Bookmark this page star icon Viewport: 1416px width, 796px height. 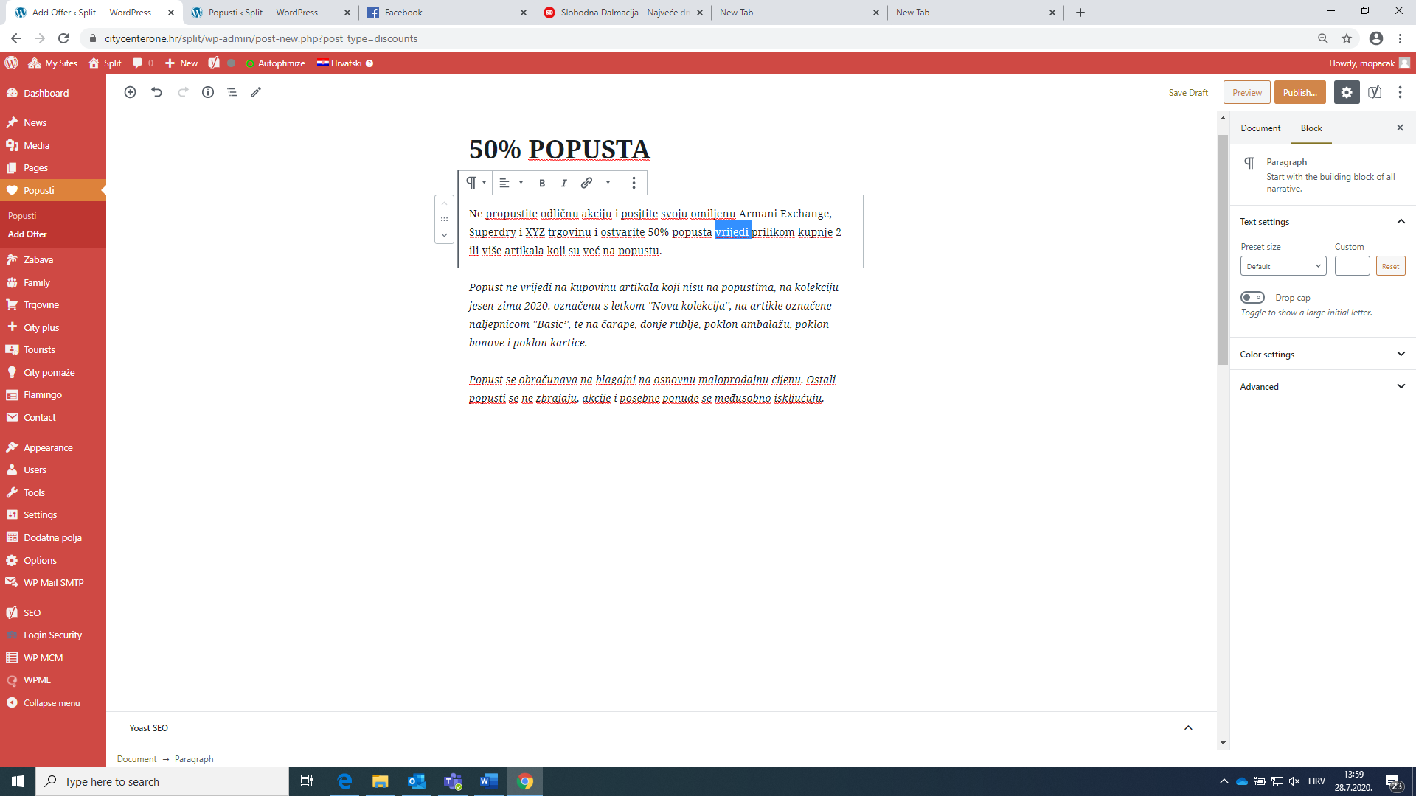(1347, 38)
